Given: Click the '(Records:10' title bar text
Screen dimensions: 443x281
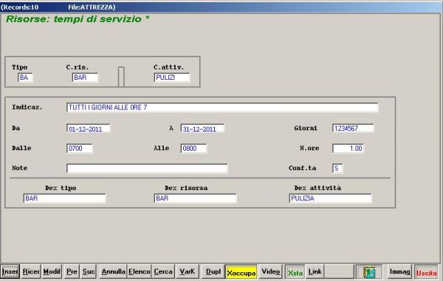Looking at the screenshot, I should pyautogui.click(x=19, y=7).
